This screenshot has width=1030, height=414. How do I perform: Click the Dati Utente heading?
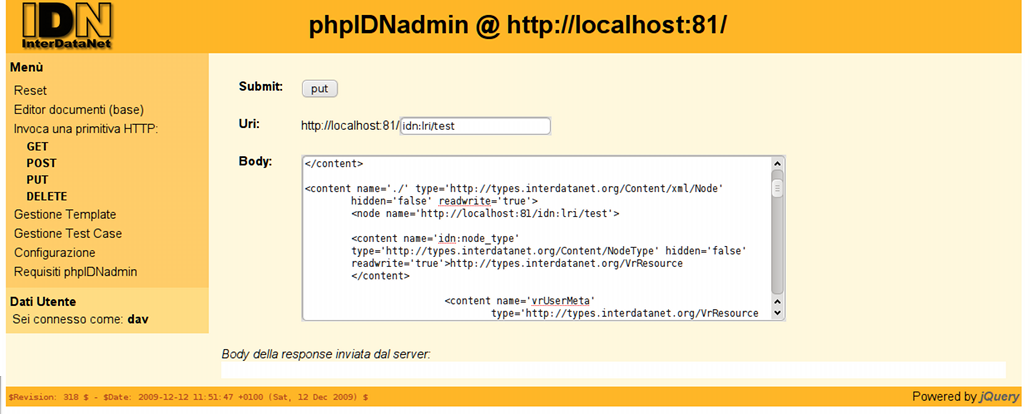click(x=43, y=302)
